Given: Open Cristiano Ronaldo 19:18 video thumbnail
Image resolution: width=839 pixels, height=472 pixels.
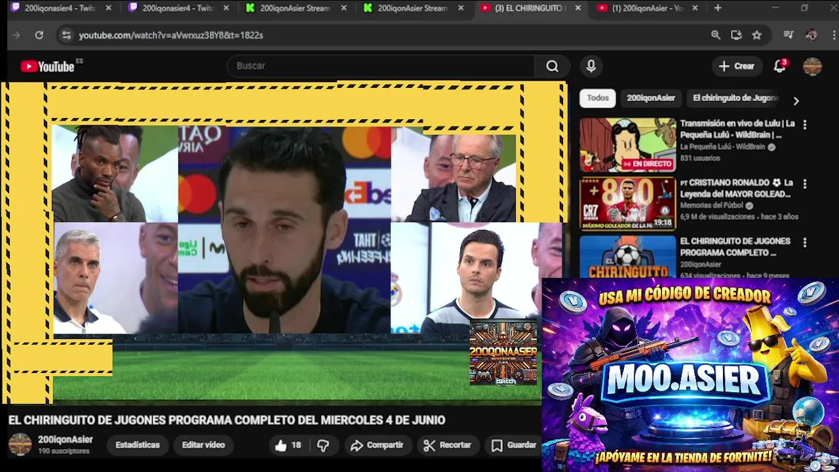Looking at the screenshot, I should (x=627, y=204).
